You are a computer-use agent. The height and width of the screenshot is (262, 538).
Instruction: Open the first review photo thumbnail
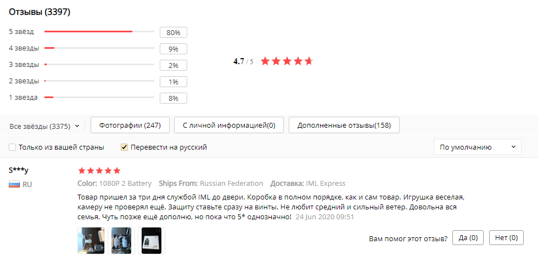[91, 241]
